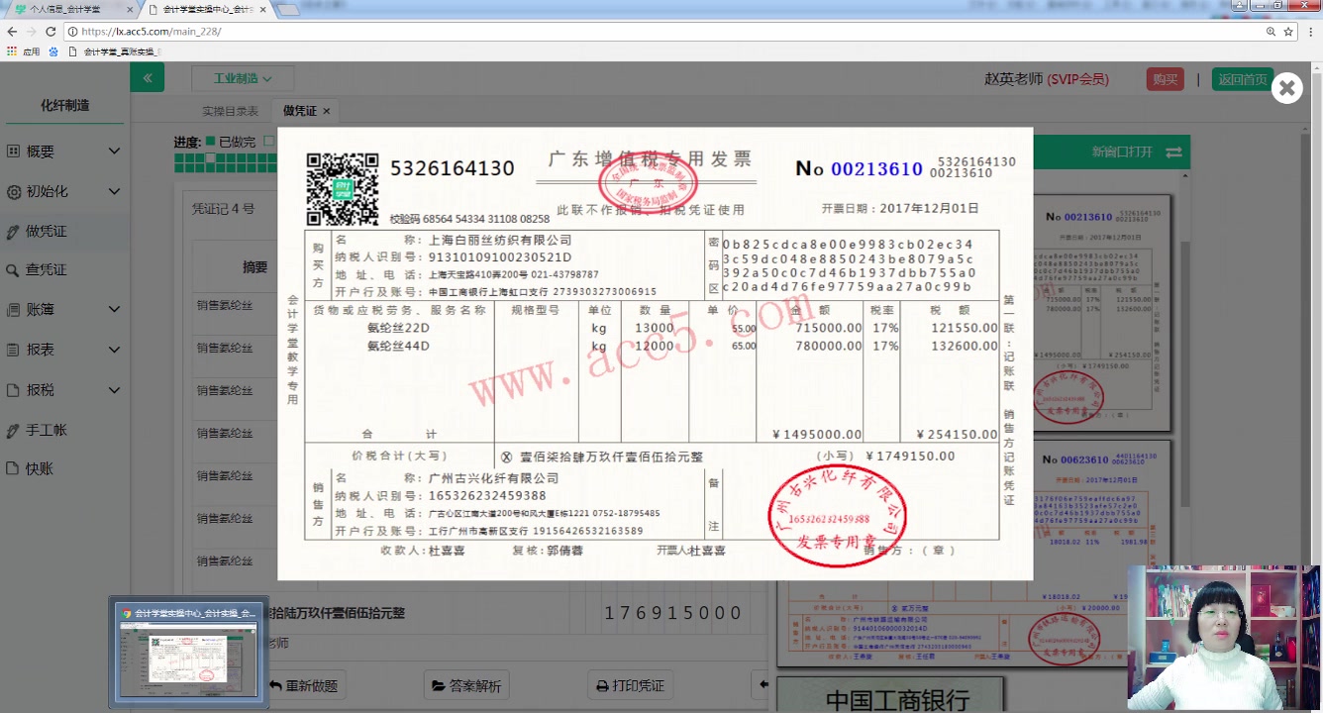The image size is (1323, 713).
Task: Expand the 账簿 section chevron
Action: 113,309
